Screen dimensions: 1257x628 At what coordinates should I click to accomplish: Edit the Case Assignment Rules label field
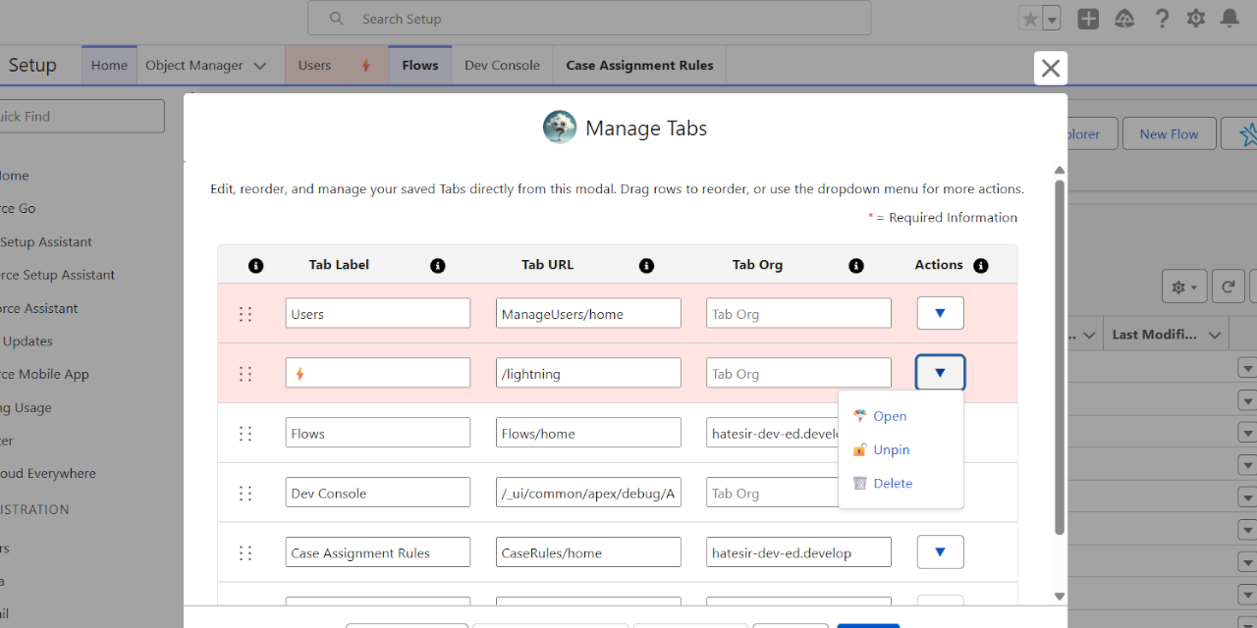(378, 553)
